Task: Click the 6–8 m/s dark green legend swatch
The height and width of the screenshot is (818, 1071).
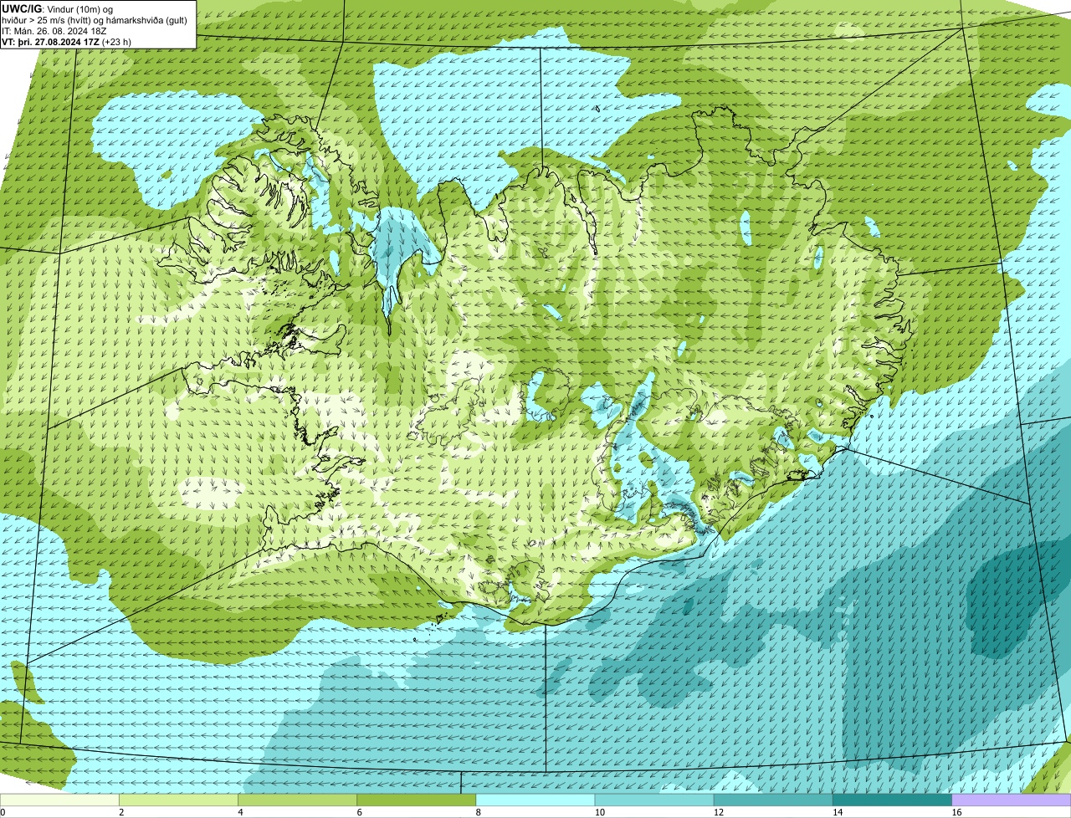Action: point(417,800)
